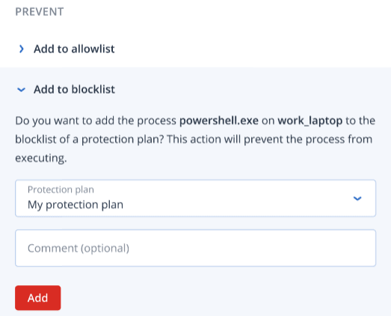Click the Comment (optional) placeholder text
This screenshot has height=316, width=391.
click(78, 248)
